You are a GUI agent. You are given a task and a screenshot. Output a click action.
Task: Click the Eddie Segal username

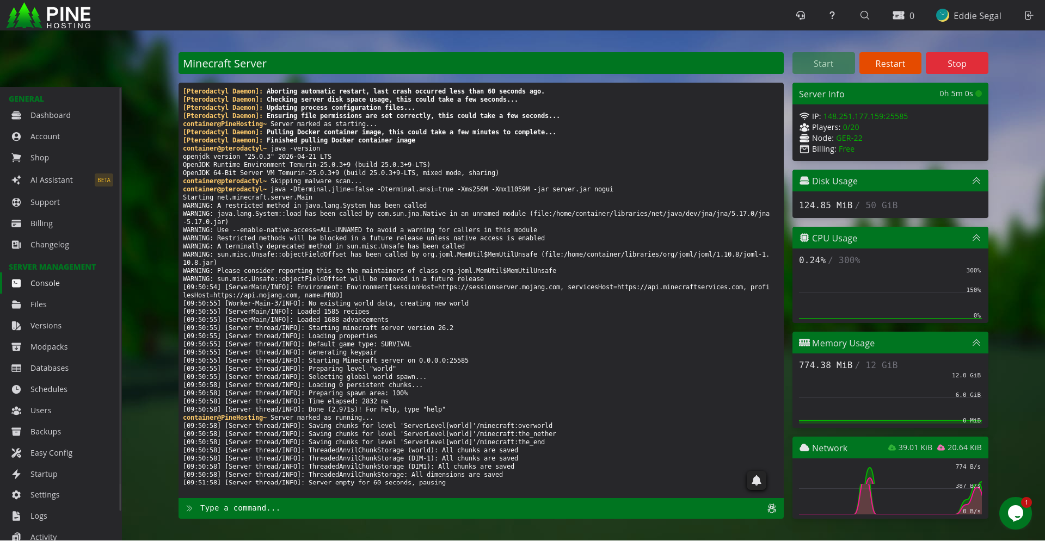click(977, 16)
